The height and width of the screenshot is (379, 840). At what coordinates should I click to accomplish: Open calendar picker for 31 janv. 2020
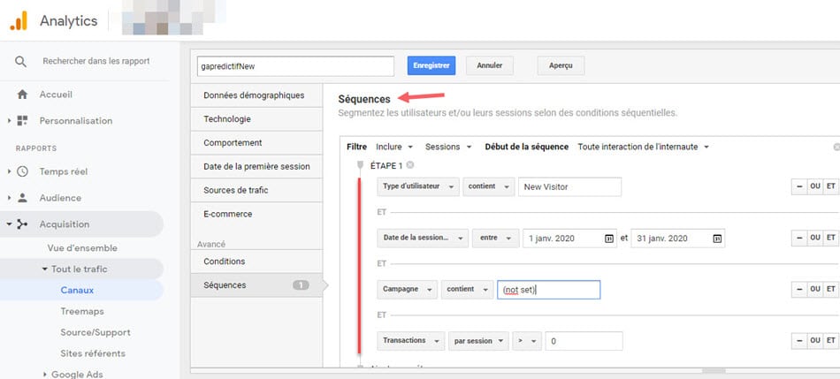click(x=717, y=239)
